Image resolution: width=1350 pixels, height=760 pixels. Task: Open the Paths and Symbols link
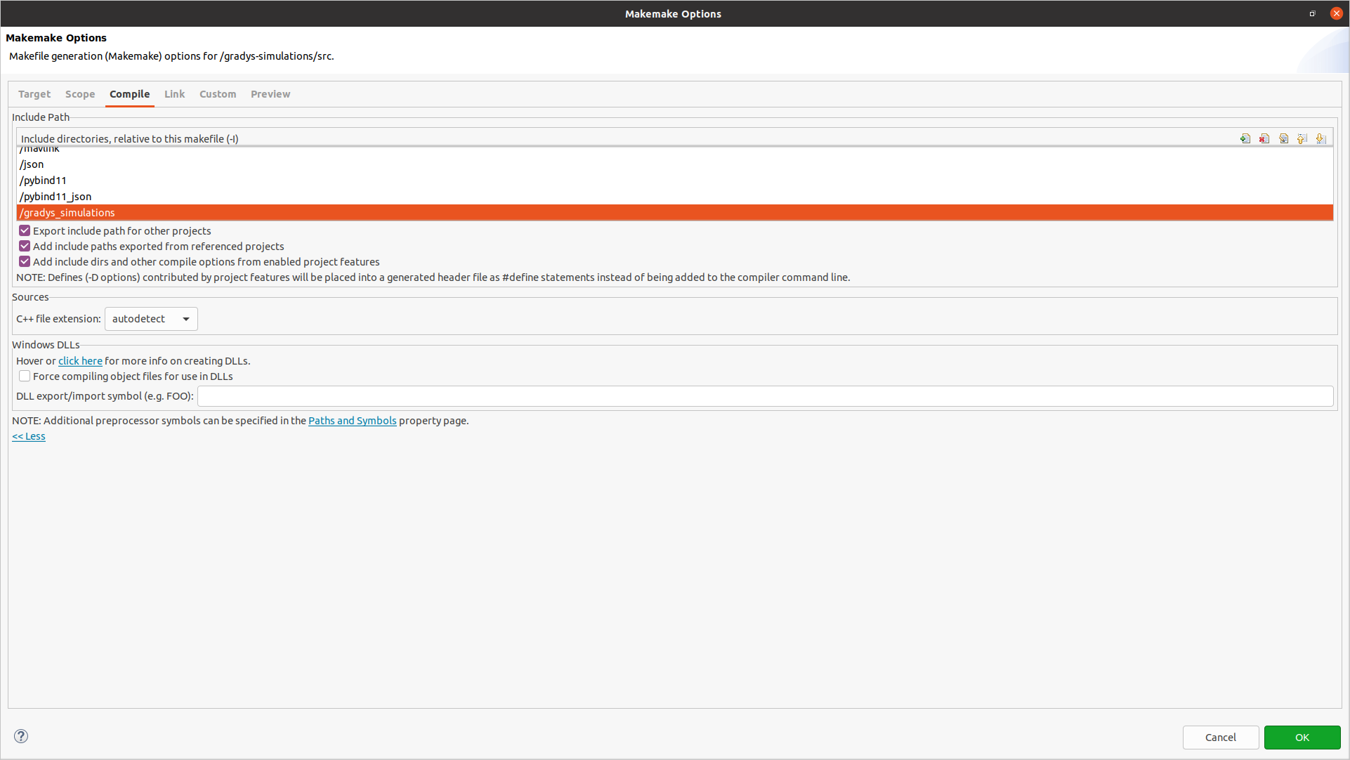click(x=352, y=421)
